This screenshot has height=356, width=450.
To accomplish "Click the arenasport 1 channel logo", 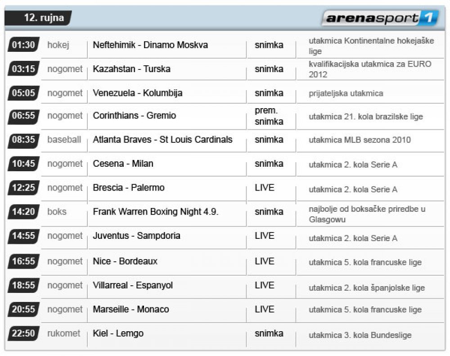I will tap(380, 18).
